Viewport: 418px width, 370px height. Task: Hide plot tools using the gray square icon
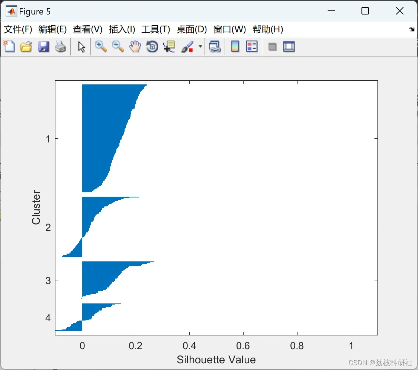coord(272,47)
